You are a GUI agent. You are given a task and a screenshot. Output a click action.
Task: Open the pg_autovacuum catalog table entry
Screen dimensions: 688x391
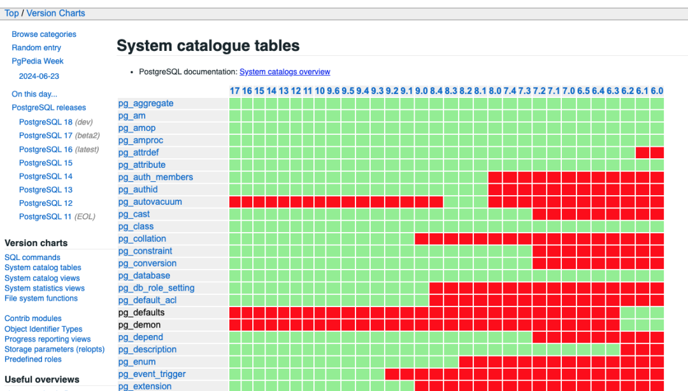150,202
